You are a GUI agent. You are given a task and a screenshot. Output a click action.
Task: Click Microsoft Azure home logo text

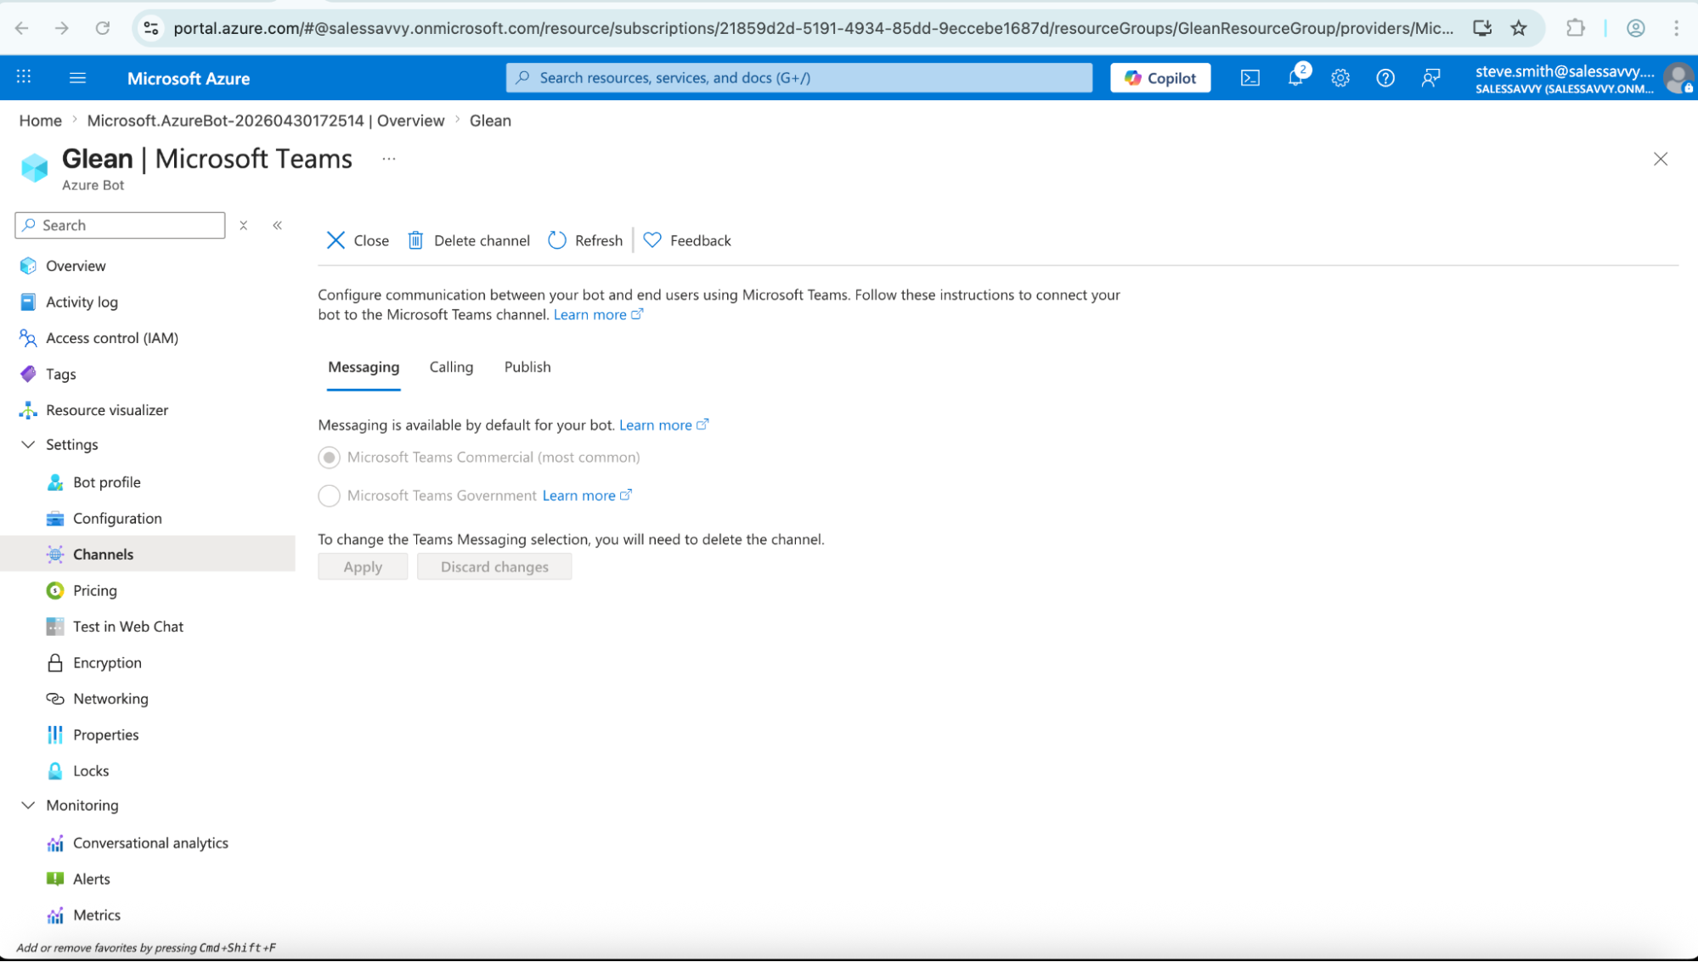click(x=189, y=78)
